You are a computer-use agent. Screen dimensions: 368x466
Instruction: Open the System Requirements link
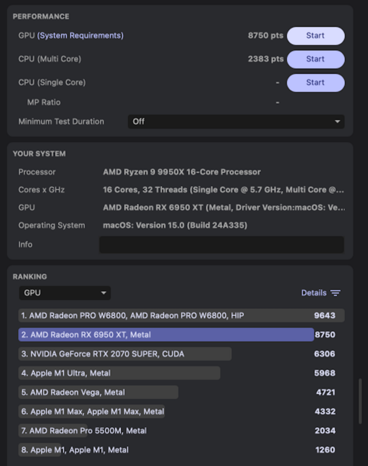80,36
